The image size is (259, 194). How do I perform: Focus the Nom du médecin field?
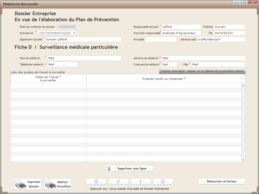[84, 58]
